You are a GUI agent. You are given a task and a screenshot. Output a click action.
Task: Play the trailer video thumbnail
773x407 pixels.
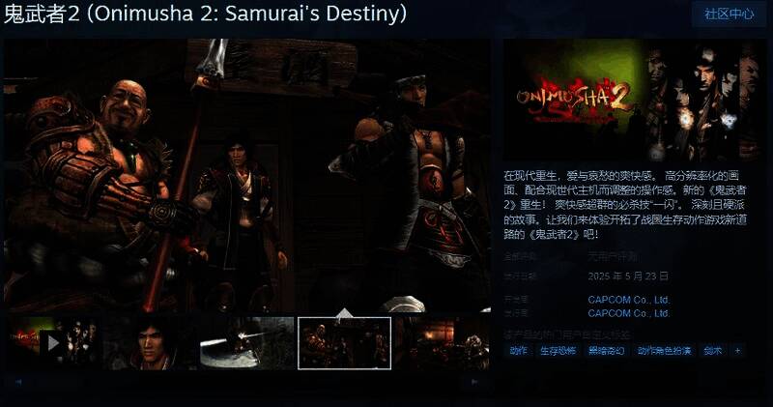(52, 343)
